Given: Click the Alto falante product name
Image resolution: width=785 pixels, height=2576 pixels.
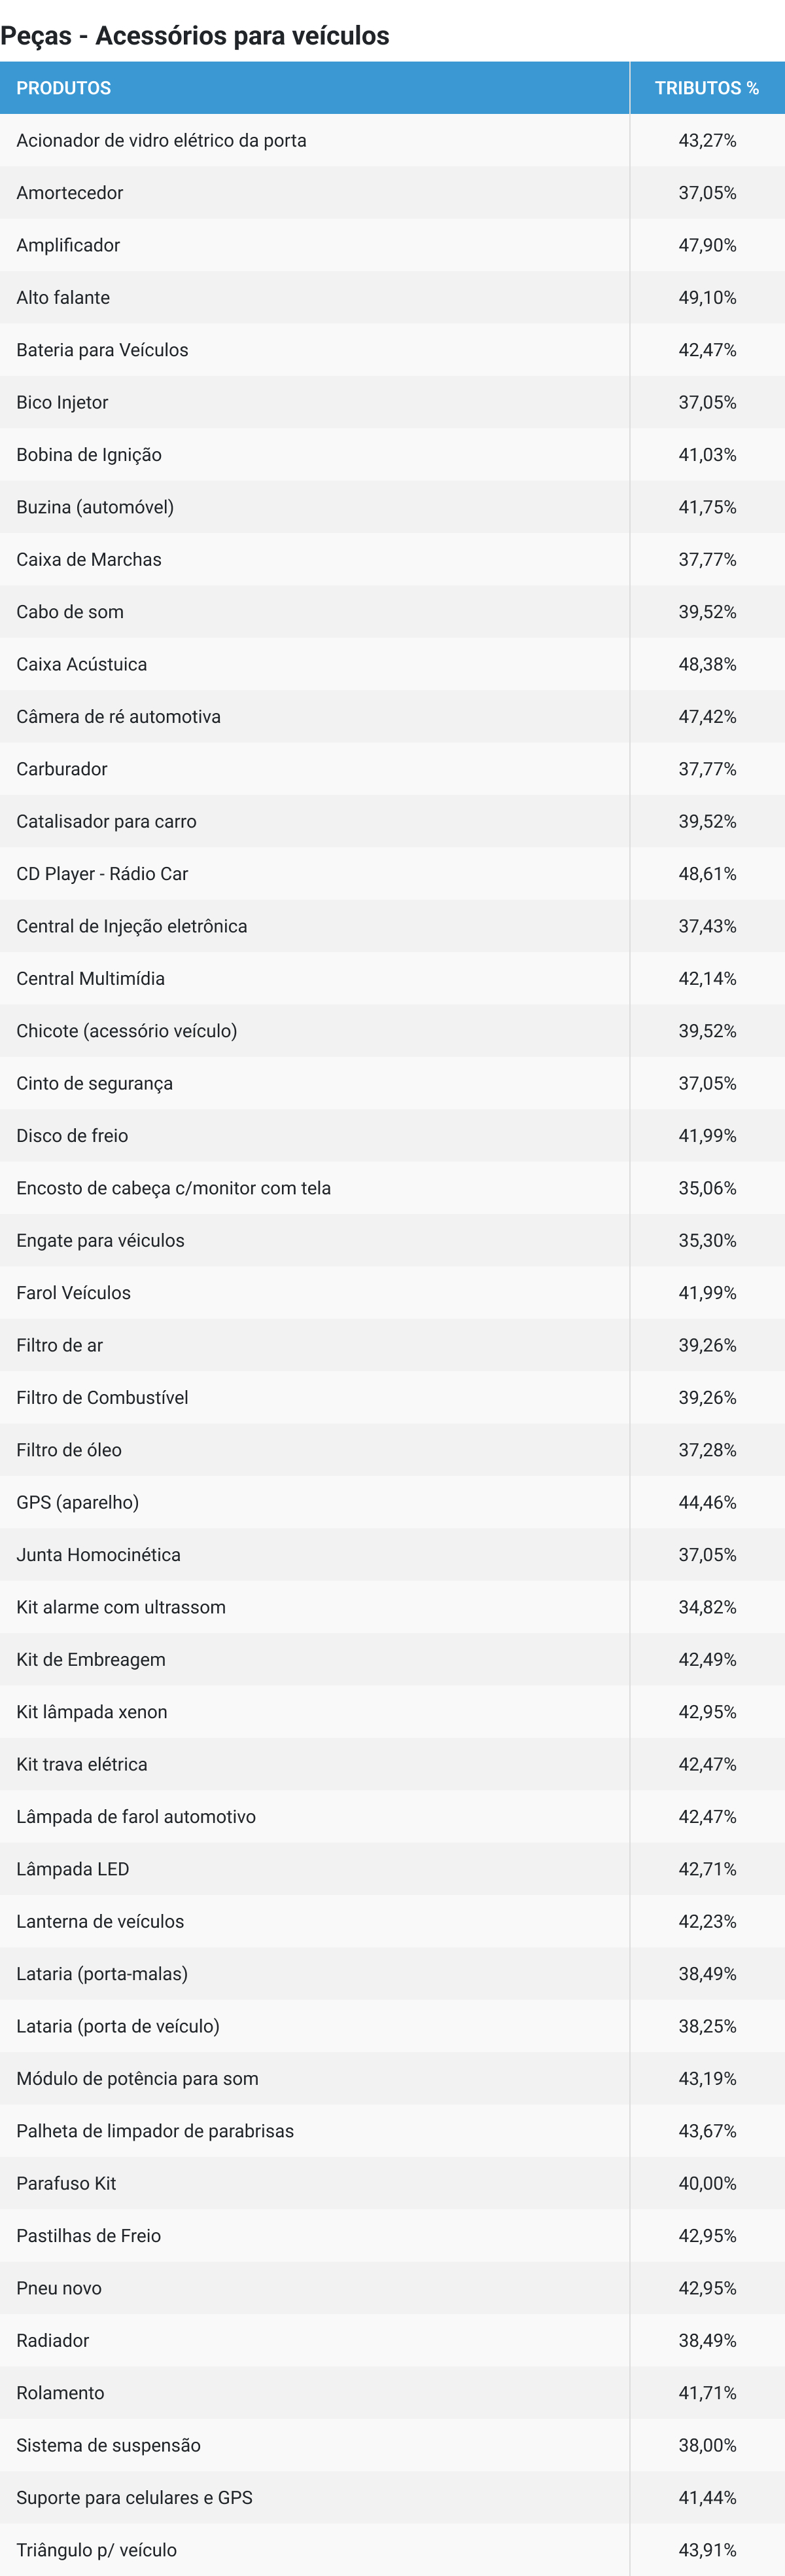Looking at the screenshot, I should click(x=63, y=298).
